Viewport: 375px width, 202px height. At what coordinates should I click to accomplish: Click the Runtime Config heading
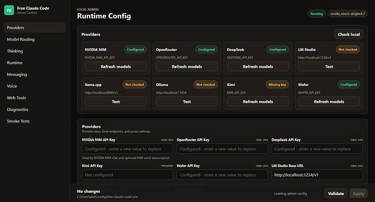[x=104, y=16]
